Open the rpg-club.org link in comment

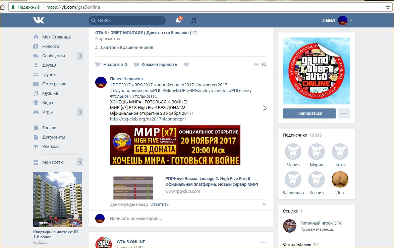tap(148, 119)
